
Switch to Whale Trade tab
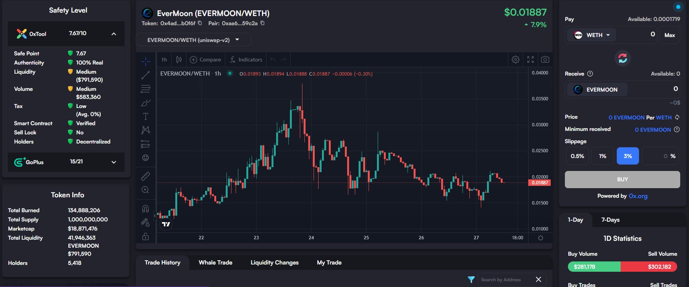click(215, 263)
